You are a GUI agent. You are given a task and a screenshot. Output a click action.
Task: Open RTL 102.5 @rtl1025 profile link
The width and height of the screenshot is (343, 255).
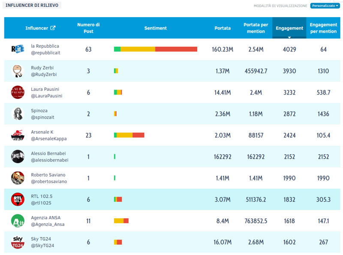42,200
